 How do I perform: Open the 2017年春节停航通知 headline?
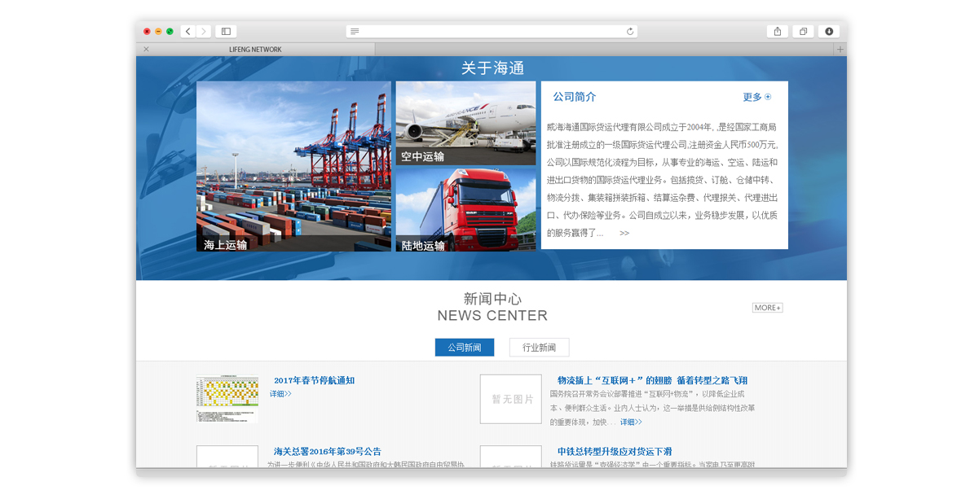pos(315,380)
